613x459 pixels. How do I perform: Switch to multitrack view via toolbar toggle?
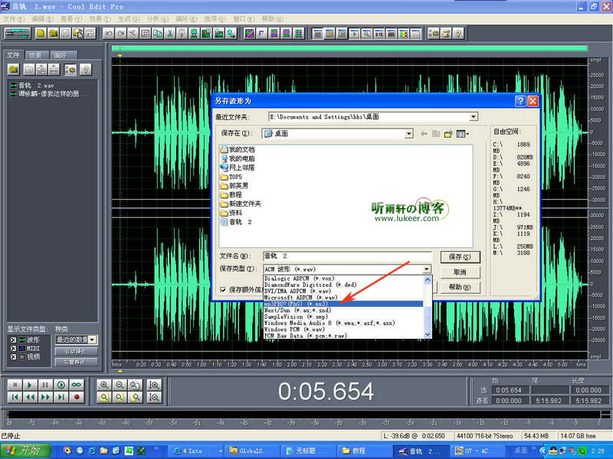coord(17,34)
